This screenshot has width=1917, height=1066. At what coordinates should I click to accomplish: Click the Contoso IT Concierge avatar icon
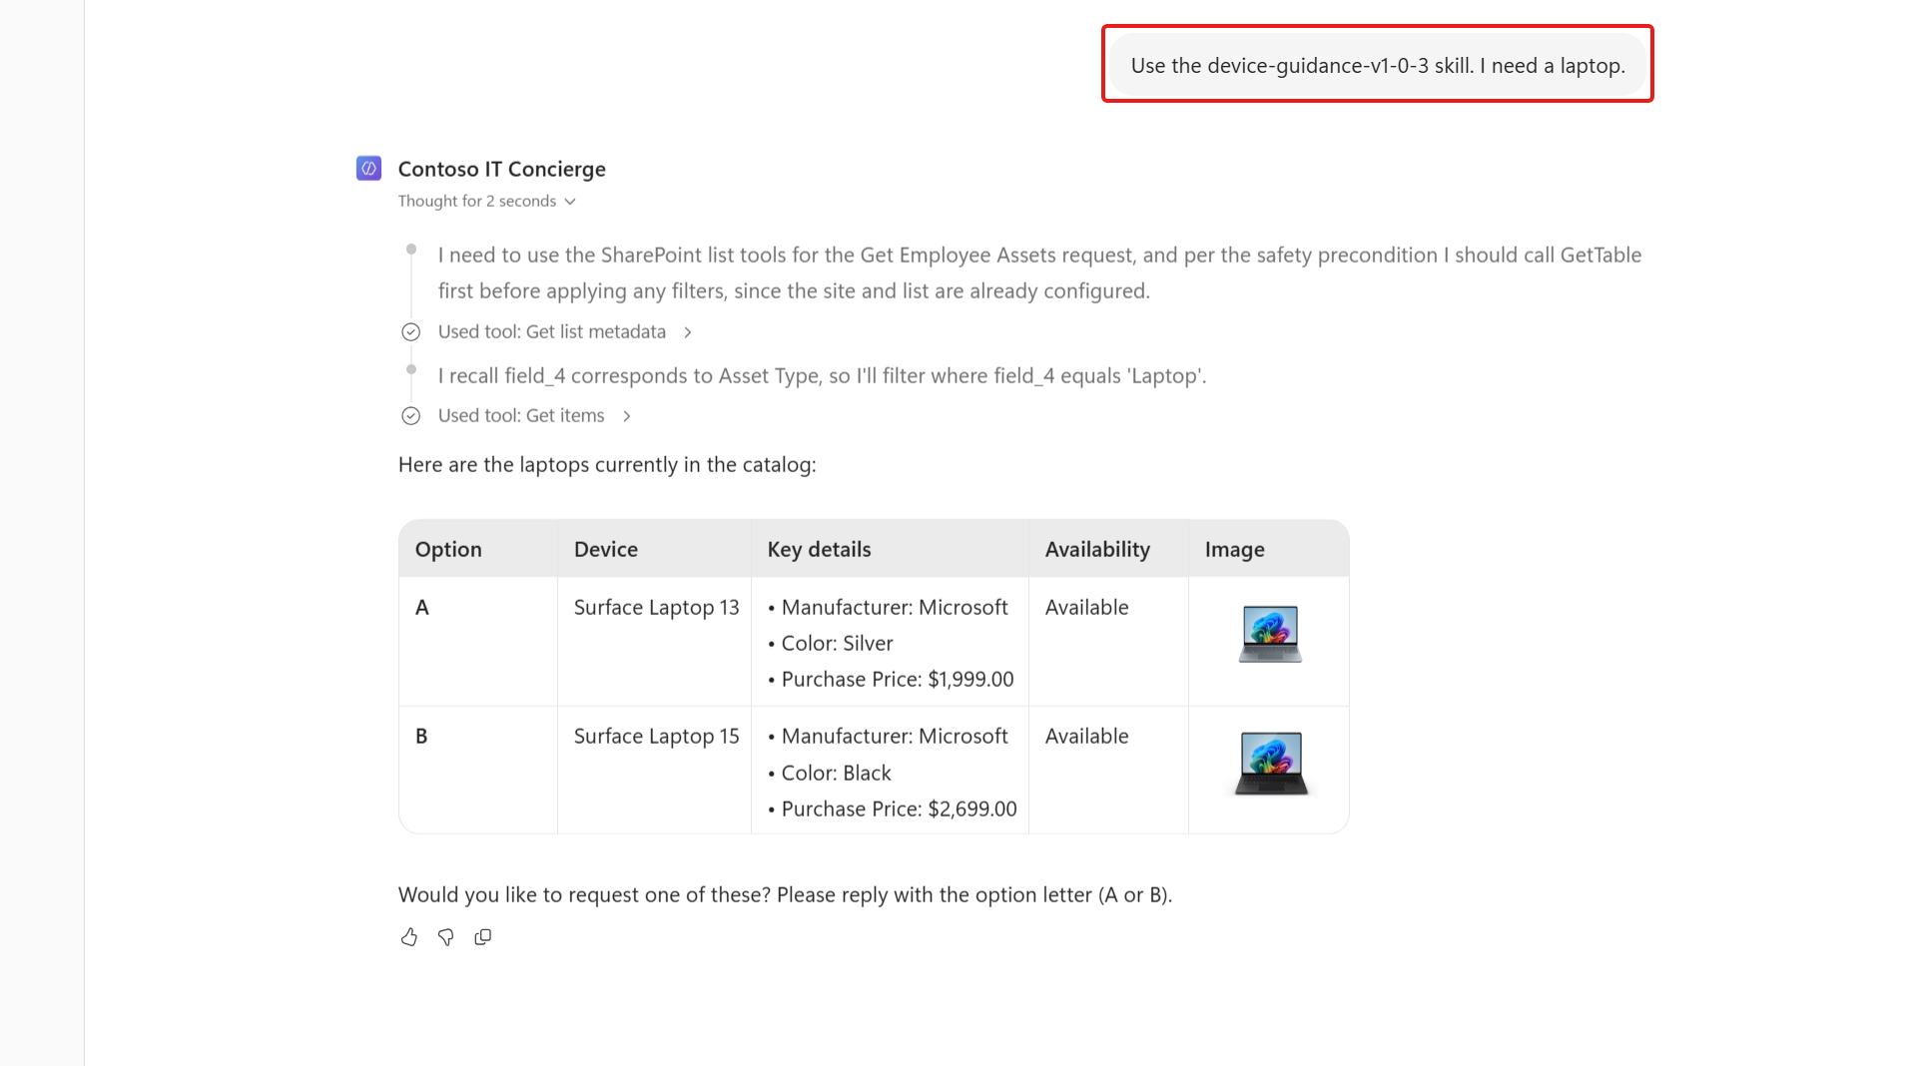368,169
